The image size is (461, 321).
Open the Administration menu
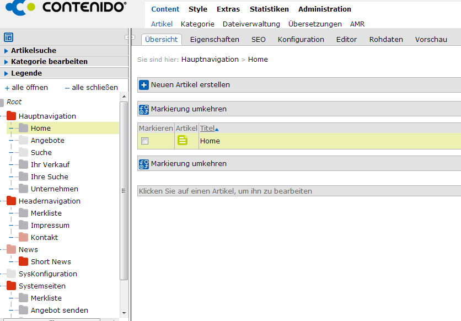click(x=324, y=9)
